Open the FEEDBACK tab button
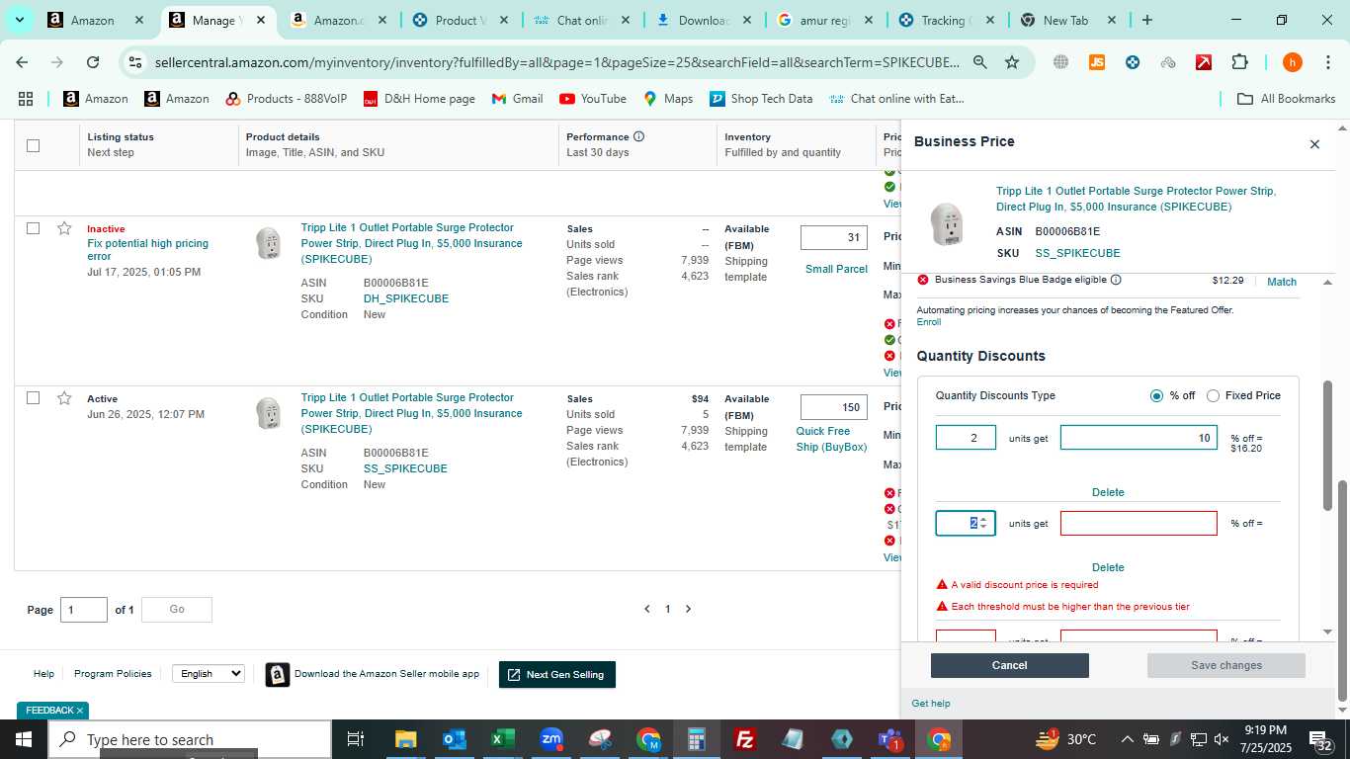 tap(53, 711)
